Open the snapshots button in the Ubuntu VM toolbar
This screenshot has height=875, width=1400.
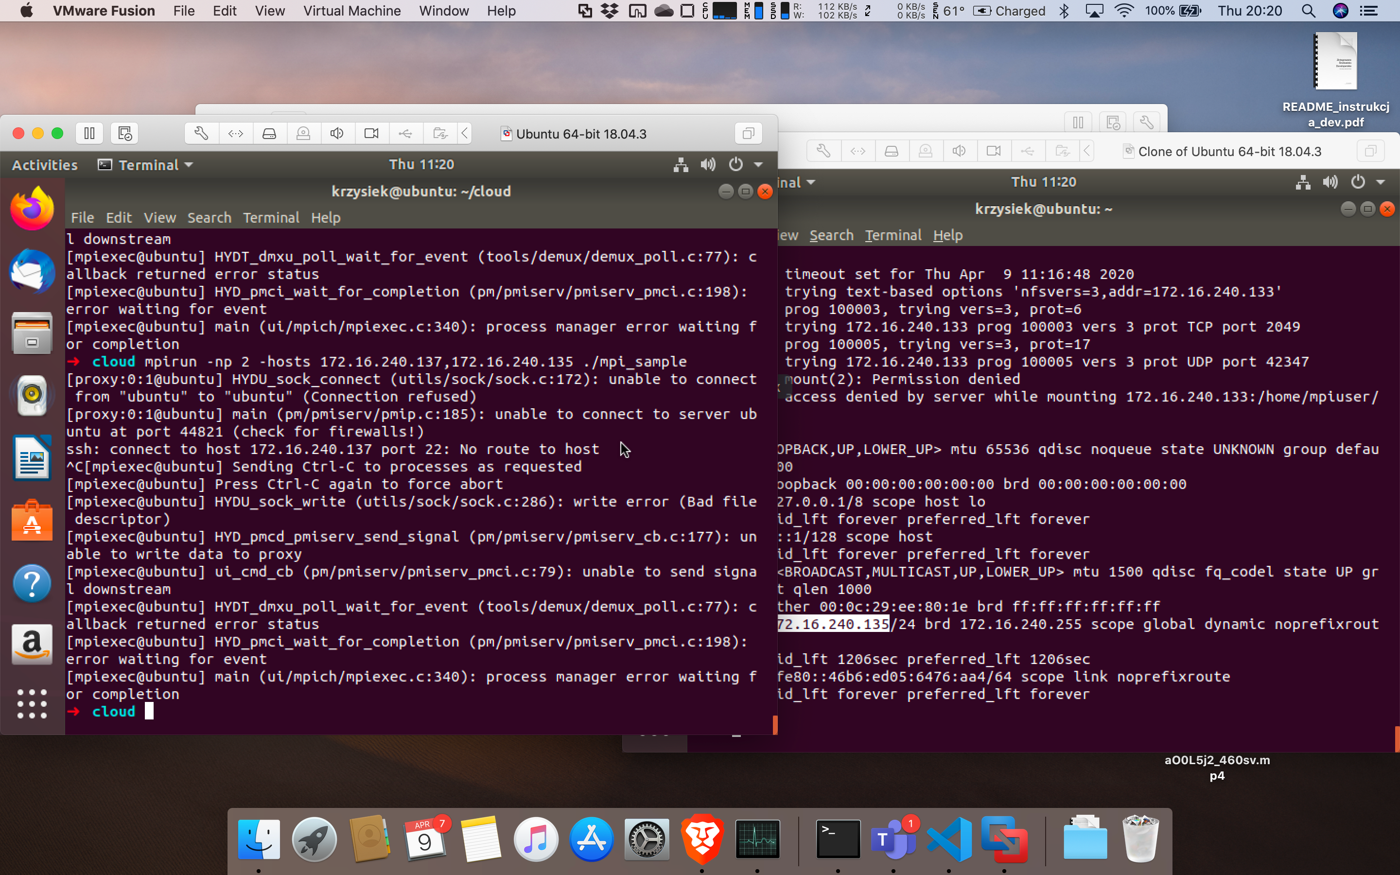click(x=125, y=134)
